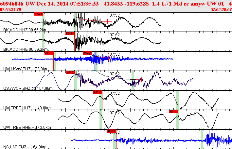The image size is (232, 149).
Task: Click the eP 2 pick flag on UW TREE HHZ
Action: pyautogui.click(x=98, y=92)
